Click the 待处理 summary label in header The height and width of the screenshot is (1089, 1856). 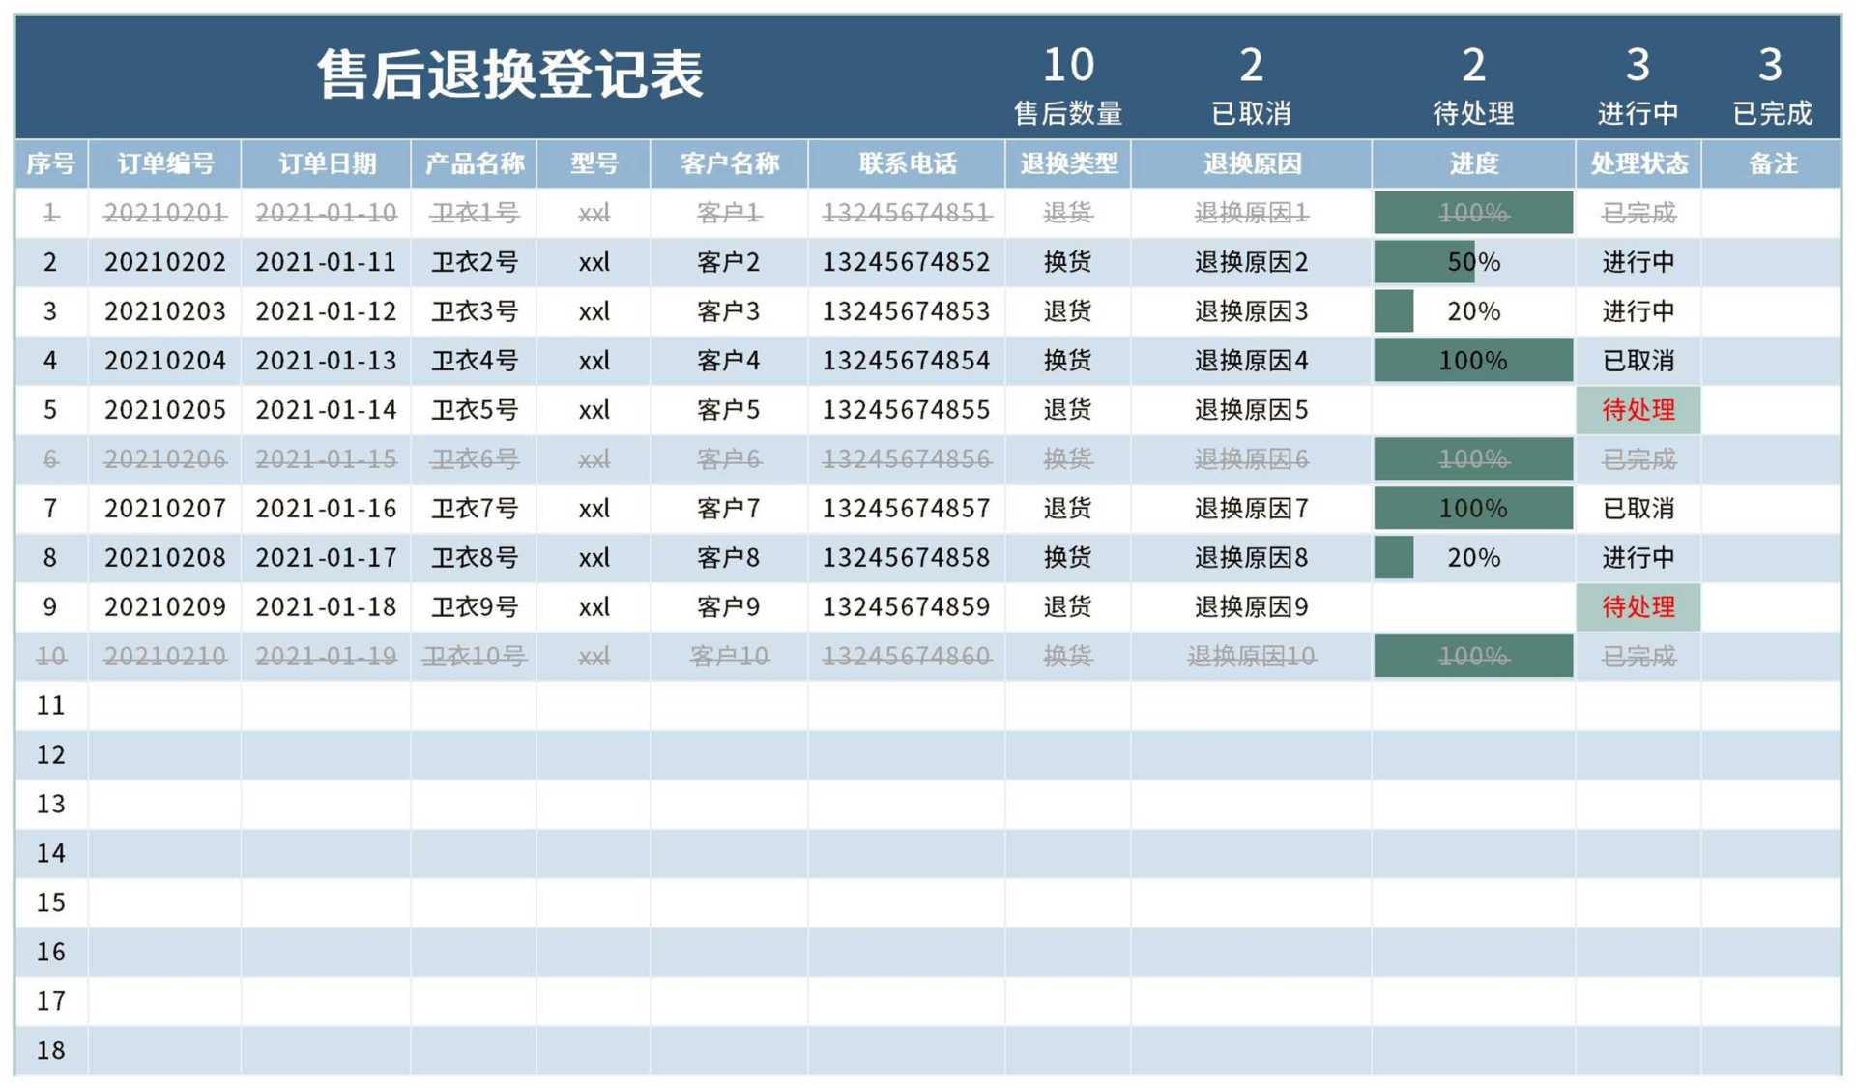[1472, 113]
